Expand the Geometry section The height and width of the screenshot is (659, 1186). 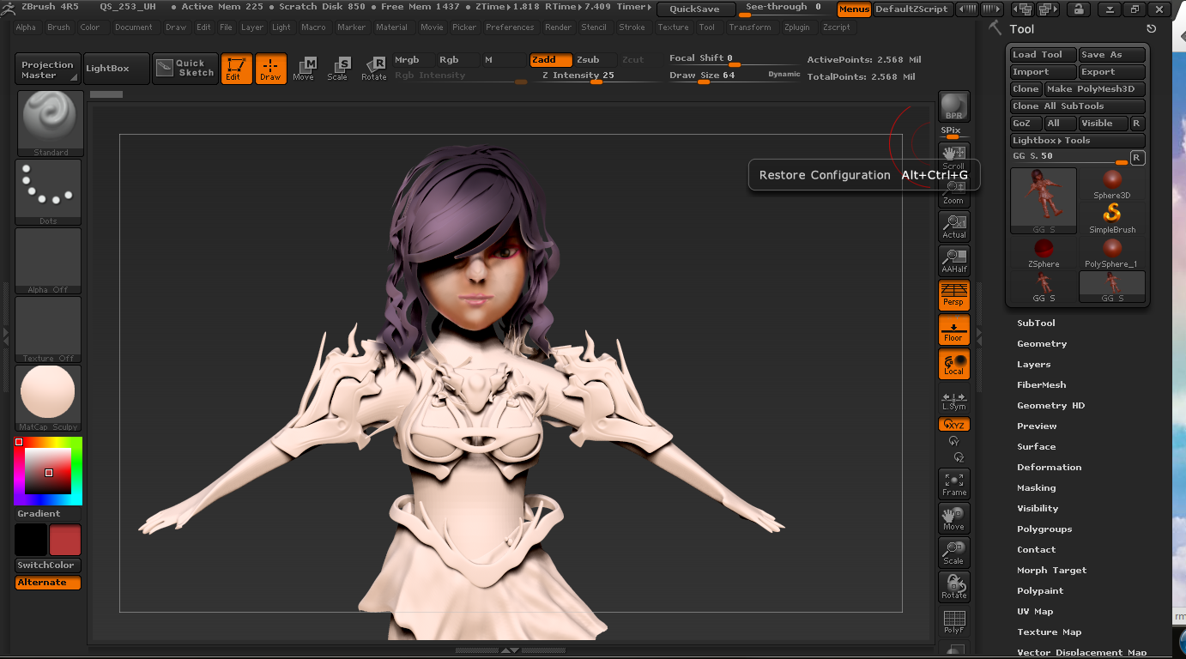(x=1042, y=344)
